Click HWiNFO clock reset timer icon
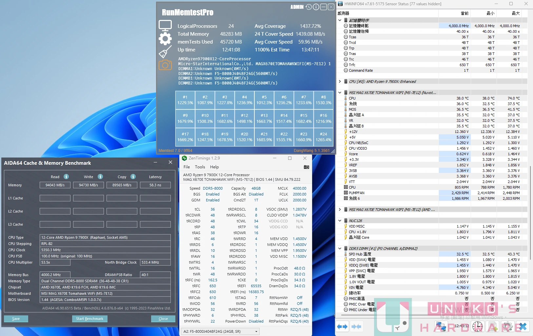Image resolution: width=533 pixels, height=336 pixels. (478, 327)
